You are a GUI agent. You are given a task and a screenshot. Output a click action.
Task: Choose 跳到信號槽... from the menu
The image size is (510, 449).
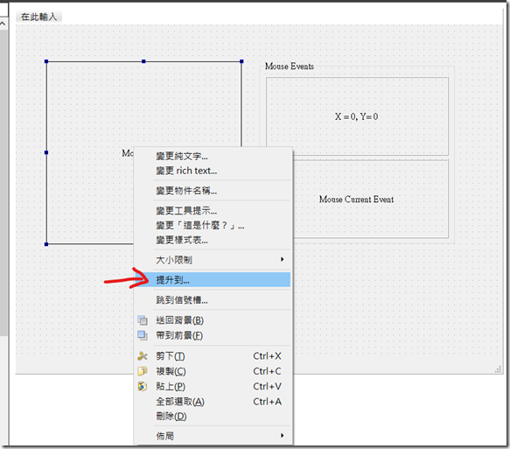click(213, 300)
